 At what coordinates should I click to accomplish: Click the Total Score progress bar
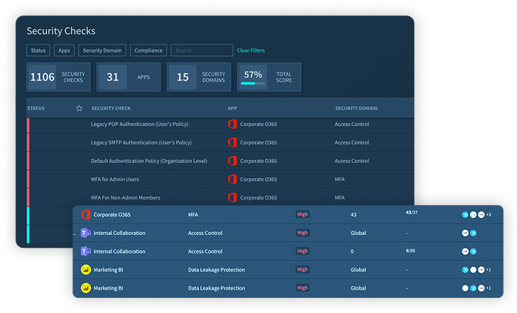click(253, 83)
